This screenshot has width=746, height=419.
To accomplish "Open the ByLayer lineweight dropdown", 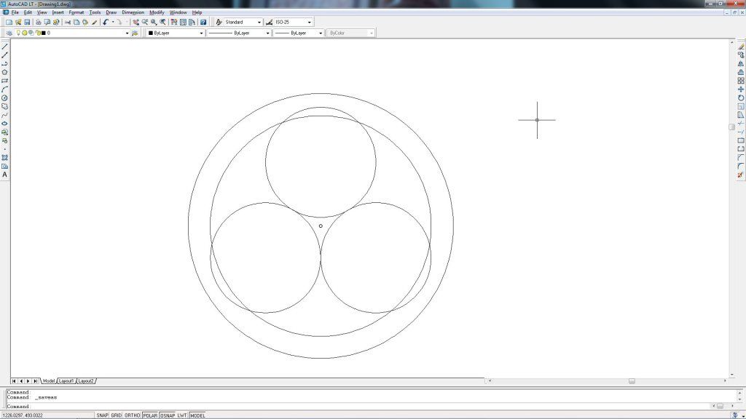I will (x=321, y=33).
